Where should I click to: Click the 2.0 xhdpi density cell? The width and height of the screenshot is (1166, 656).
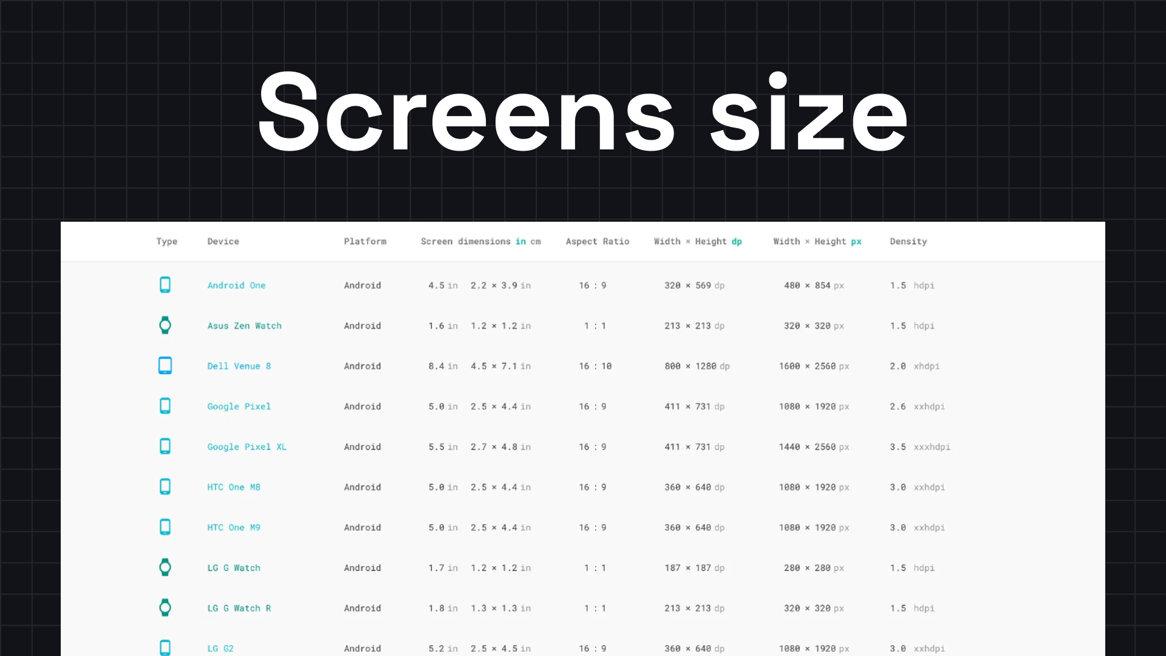pyautogui.click(x=914, y=366)
